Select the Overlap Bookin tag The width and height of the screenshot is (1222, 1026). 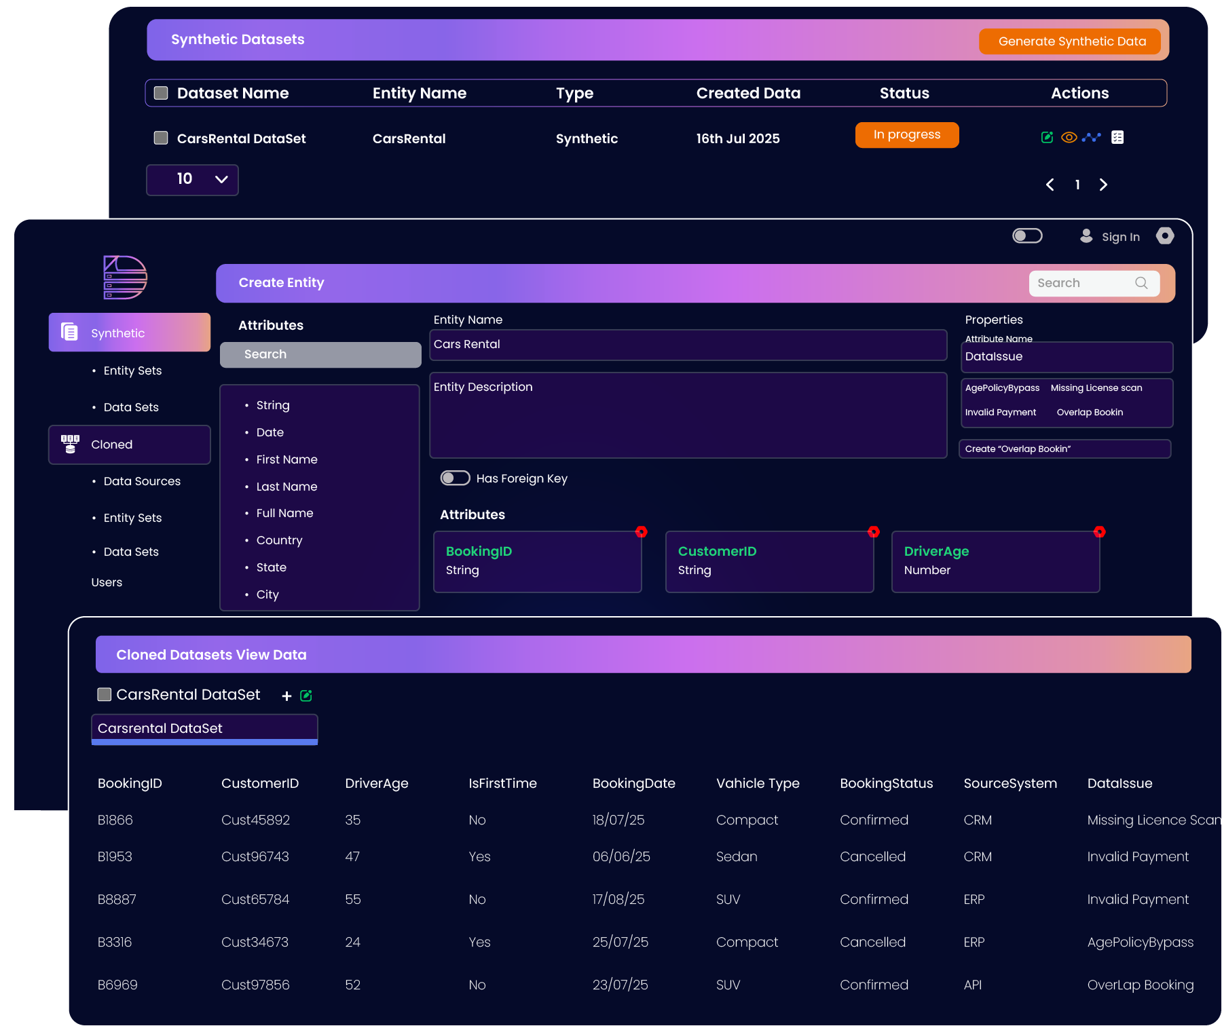[x=1090, y=413]
